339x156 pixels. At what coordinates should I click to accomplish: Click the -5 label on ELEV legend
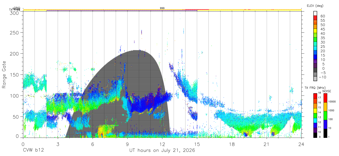click(x=323, y=73)
